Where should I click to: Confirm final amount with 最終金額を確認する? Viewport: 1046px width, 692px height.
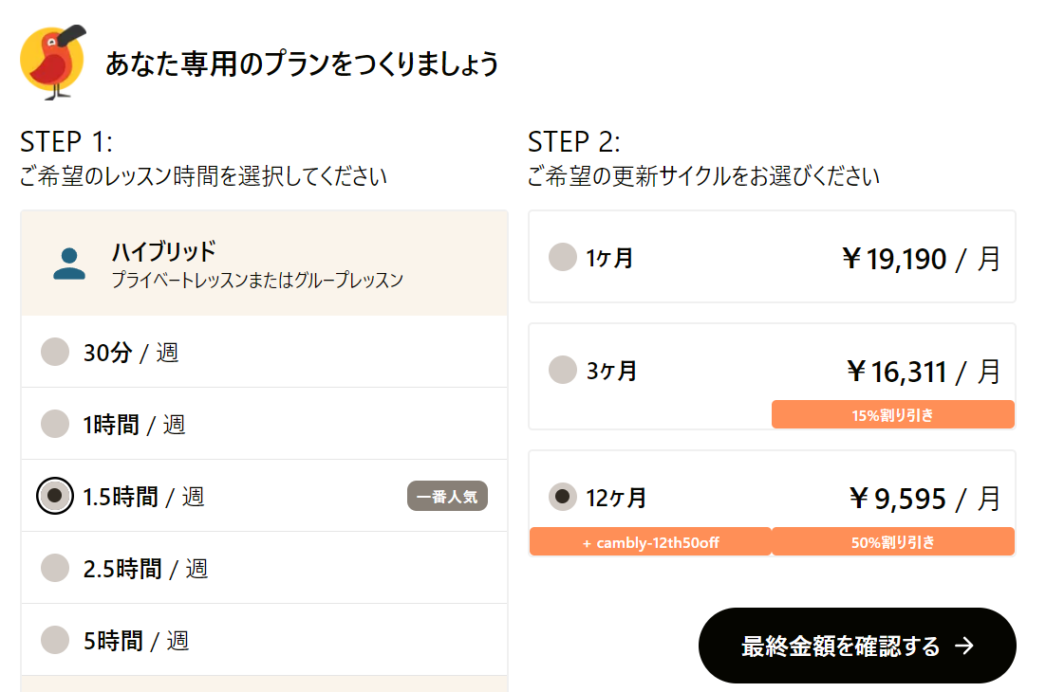point(857,646)
